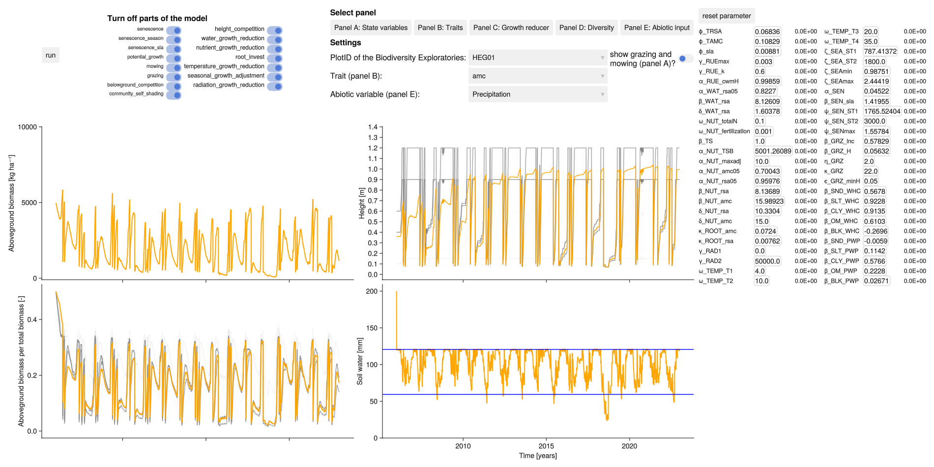Disable height_competition toggle

(x=275, y=30)
